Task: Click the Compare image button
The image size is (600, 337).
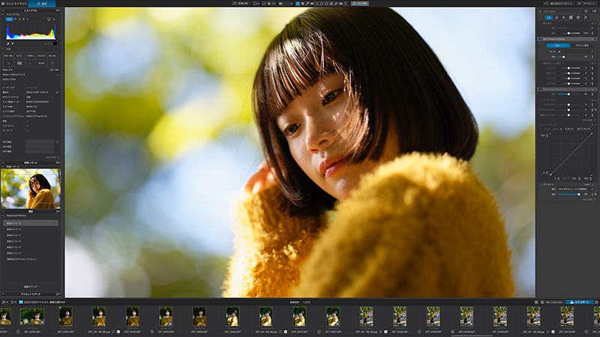Action: 241,4
